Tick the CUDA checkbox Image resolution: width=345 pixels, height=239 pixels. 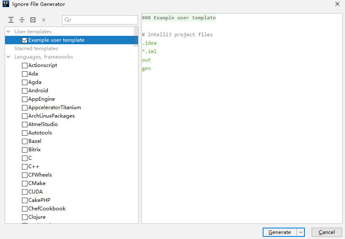(x=24, y=192)
